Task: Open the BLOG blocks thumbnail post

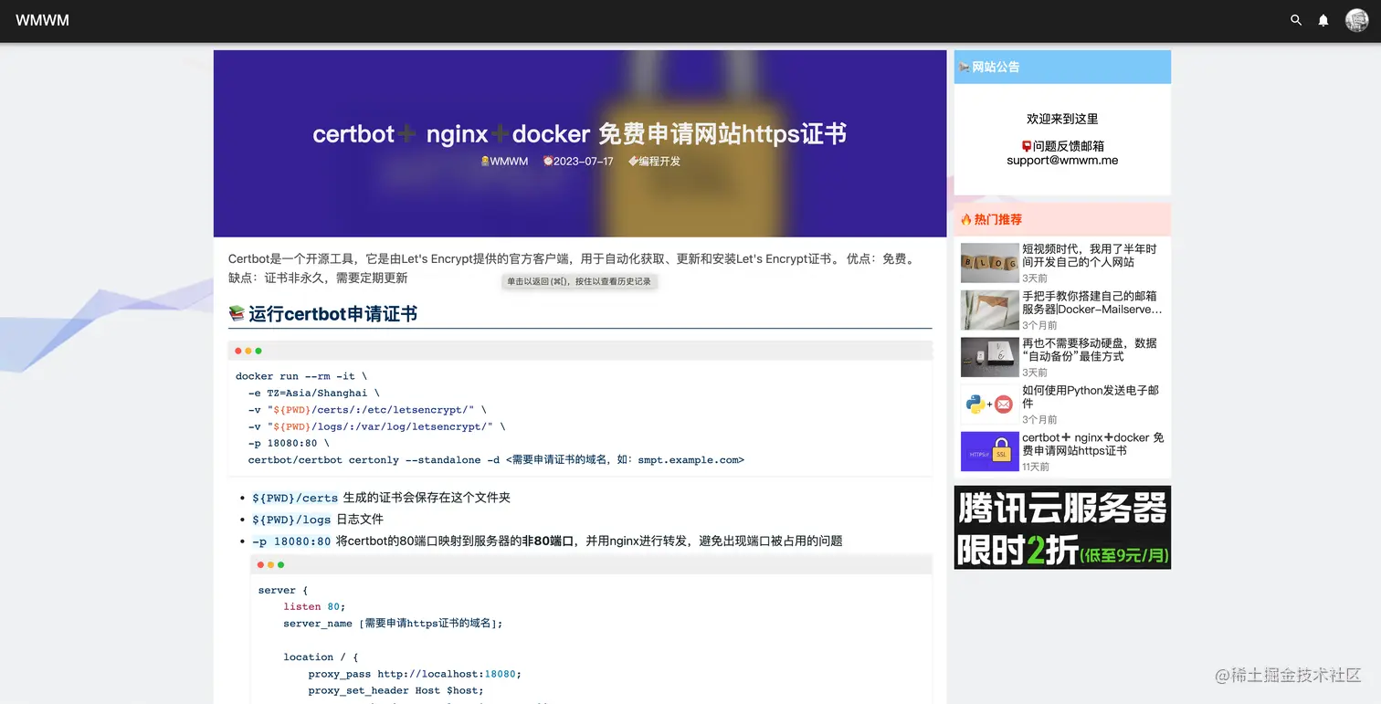Action: 989,263
